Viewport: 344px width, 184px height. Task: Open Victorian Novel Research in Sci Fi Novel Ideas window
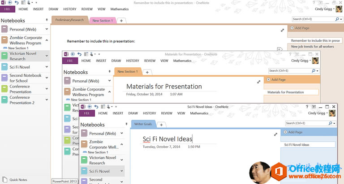(x=103, y=160)
